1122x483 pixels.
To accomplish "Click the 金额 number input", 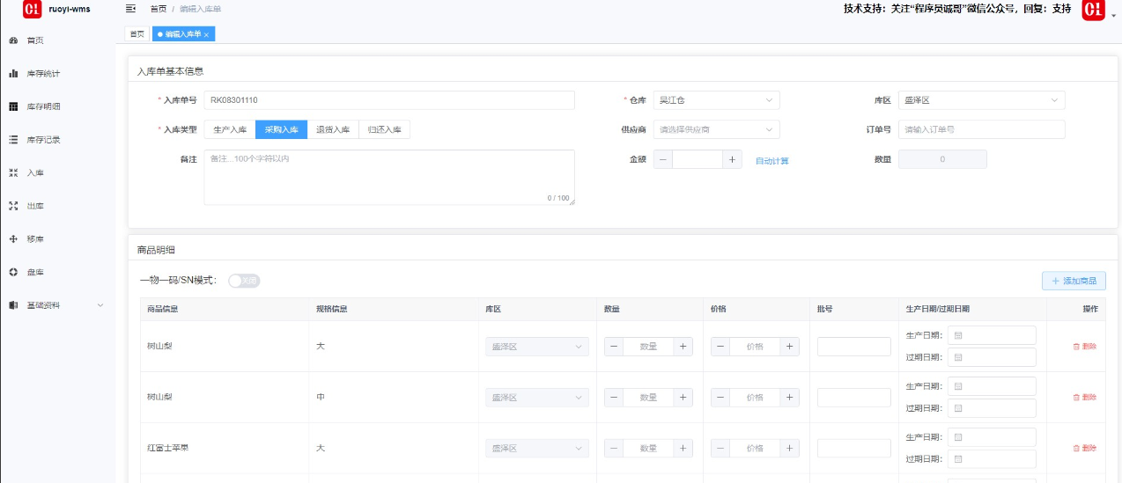I will (x=698, y=159).
